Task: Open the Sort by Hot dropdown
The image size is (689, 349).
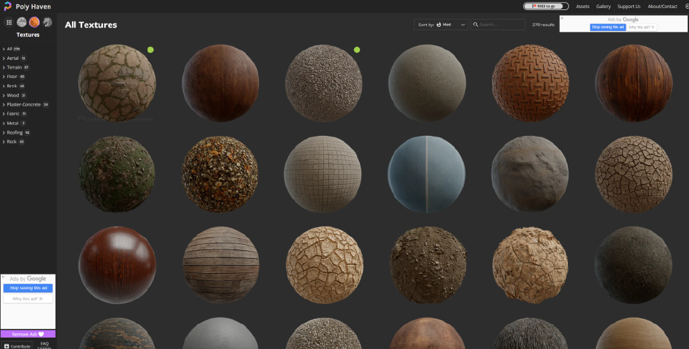Action: pyautogui.click(x=441, y=24)
